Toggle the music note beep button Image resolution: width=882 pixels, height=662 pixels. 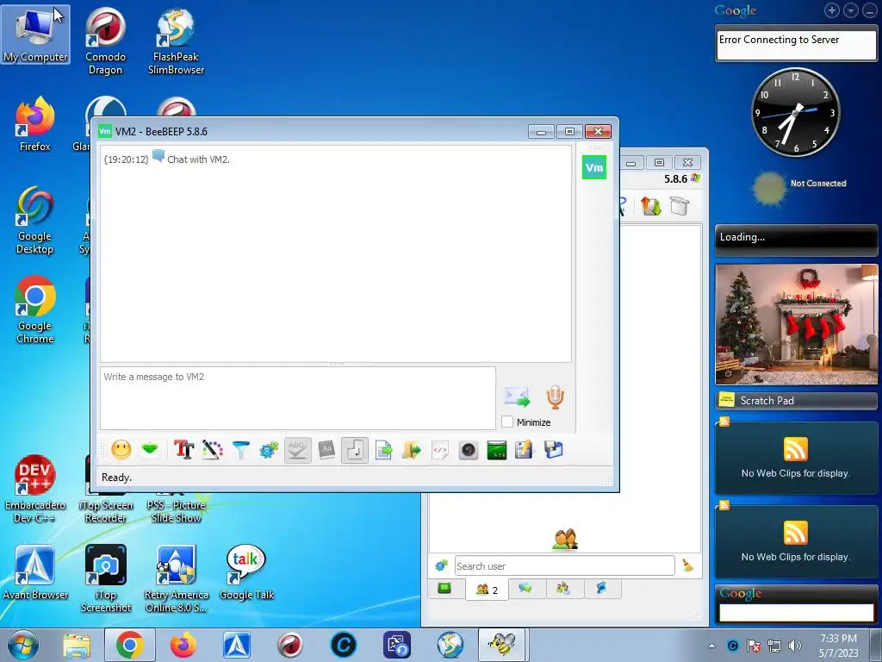tap(354, 450)
